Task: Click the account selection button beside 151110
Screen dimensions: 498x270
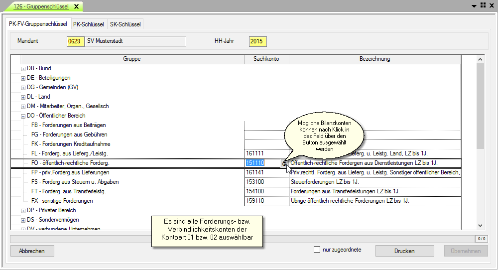Action: coord(284,163)
